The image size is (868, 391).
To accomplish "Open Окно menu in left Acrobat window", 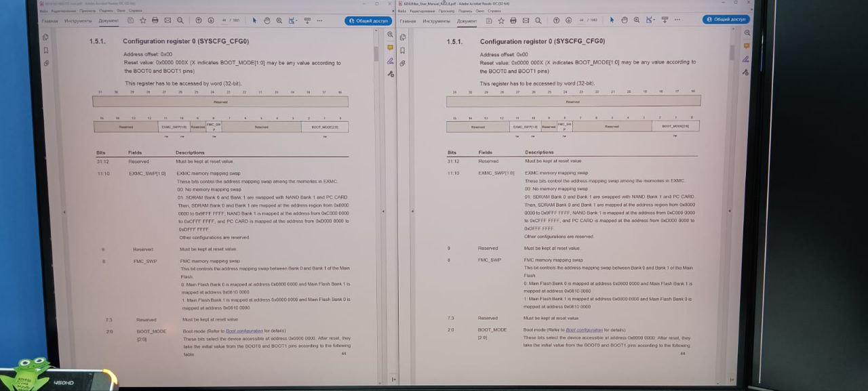I will click(121, 11).
